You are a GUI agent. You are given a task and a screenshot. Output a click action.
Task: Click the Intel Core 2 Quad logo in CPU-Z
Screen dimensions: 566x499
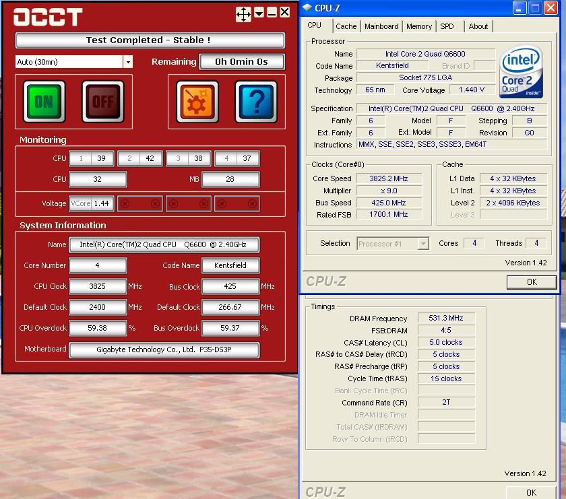pos(522,72)
